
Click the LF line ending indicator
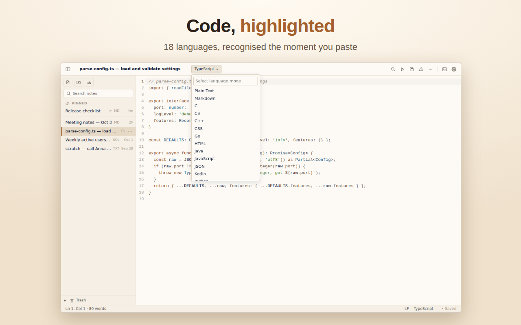(407, 309)
